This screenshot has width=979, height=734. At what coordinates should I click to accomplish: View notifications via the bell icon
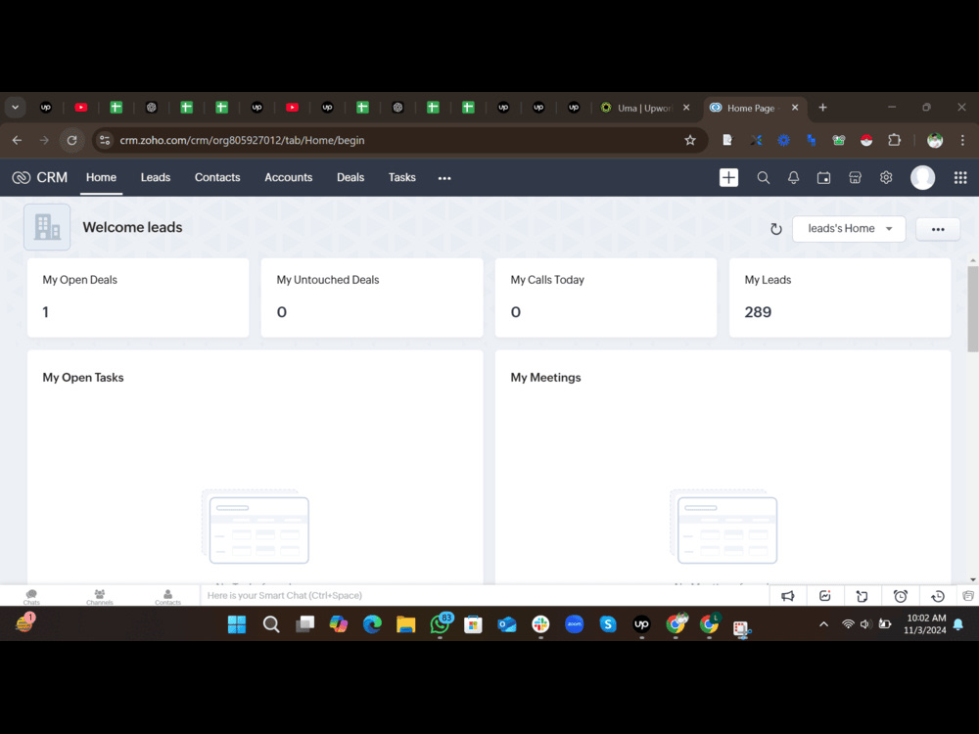point(793,177)
